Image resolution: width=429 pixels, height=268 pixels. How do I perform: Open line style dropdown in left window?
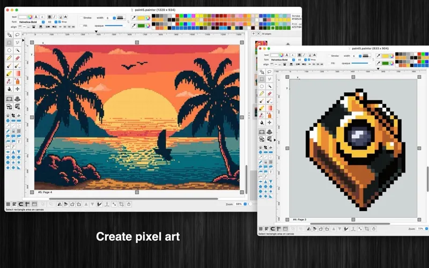[x=121, y=18]
